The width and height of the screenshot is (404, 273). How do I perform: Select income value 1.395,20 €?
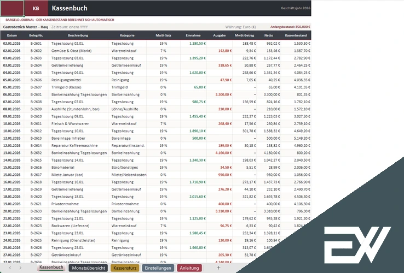[198, 58]
